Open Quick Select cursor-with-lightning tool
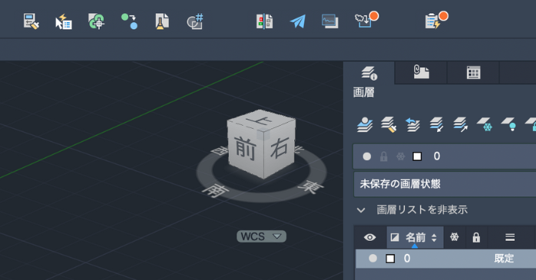 pos(64,21)
